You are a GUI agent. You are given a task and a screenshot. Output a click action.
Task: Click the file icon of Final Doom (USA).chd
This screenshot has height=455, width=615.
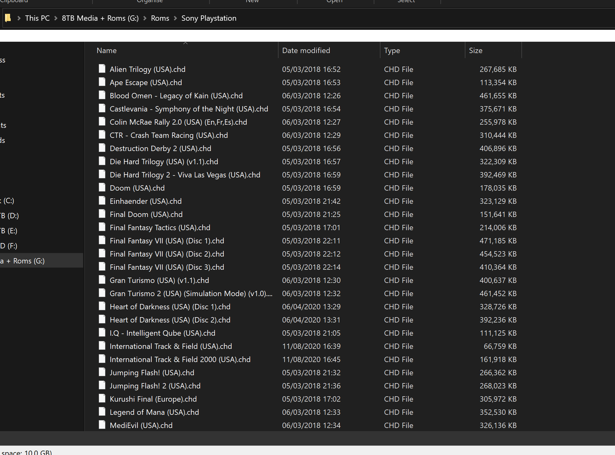click(x=102, y=214)
